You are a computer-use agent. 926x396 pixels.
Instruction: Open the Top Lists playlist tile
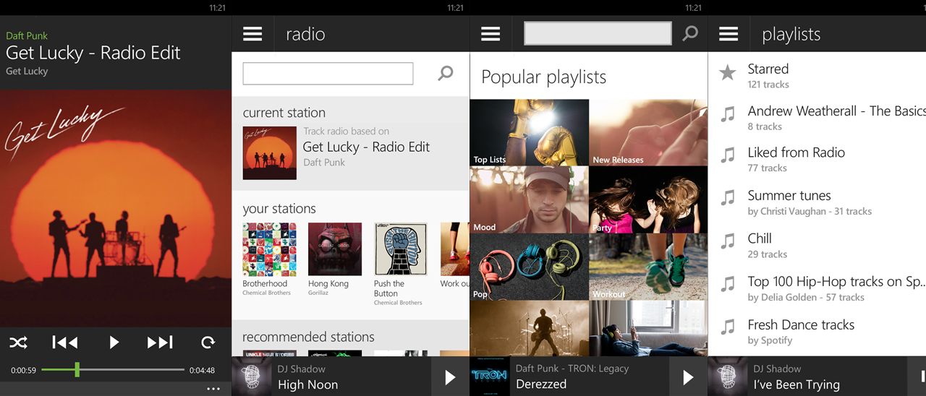tap(530, 132)
